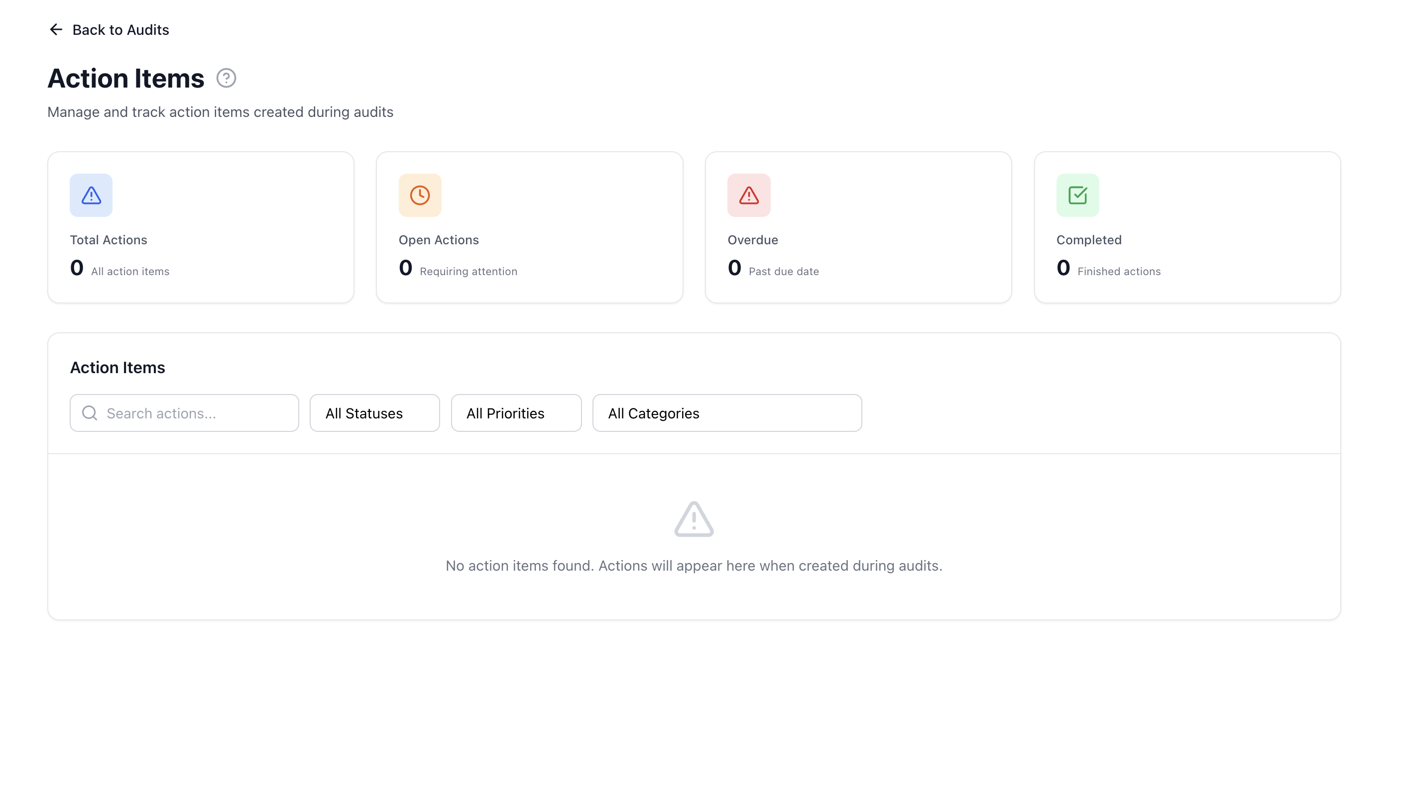Open the All Priorities dropdown

(x=516, y=413)
